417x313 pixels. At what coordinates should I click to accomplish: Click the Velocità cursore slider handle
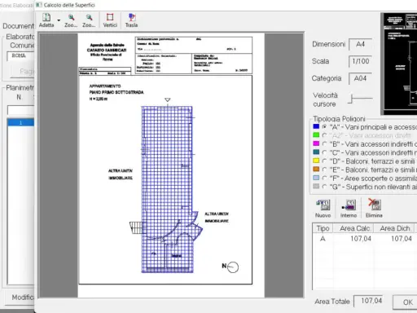[351, 99]
